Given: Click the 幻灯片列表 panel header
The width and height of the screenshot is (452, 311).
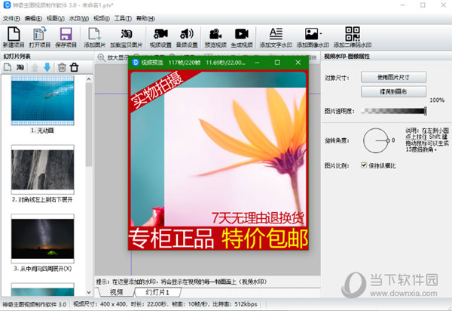Looking at the screenshot, I should tap(17, 57).
